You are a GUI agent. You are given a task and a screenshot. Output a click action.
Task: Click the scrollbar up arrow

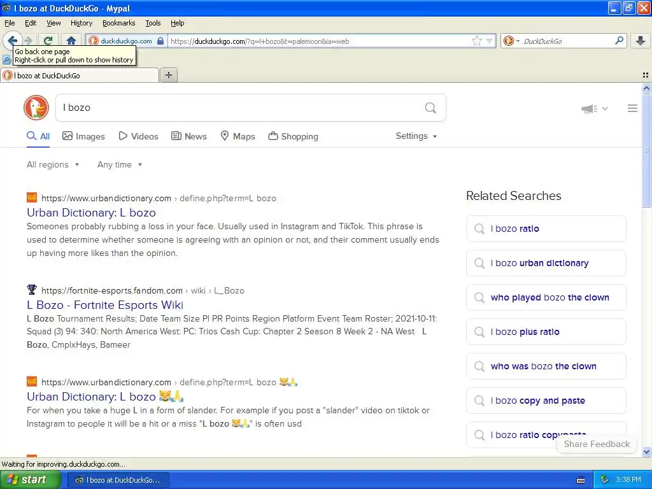(646, 88)
